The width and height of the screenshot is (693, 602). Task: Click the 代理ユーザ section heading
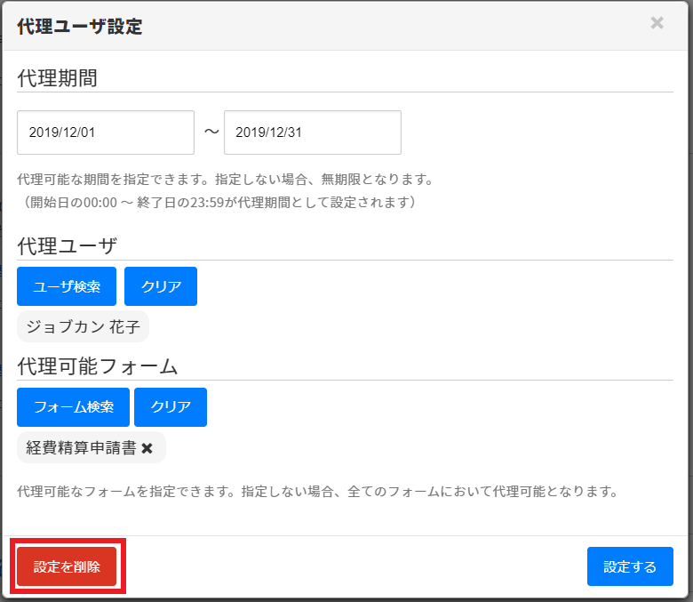68,245
